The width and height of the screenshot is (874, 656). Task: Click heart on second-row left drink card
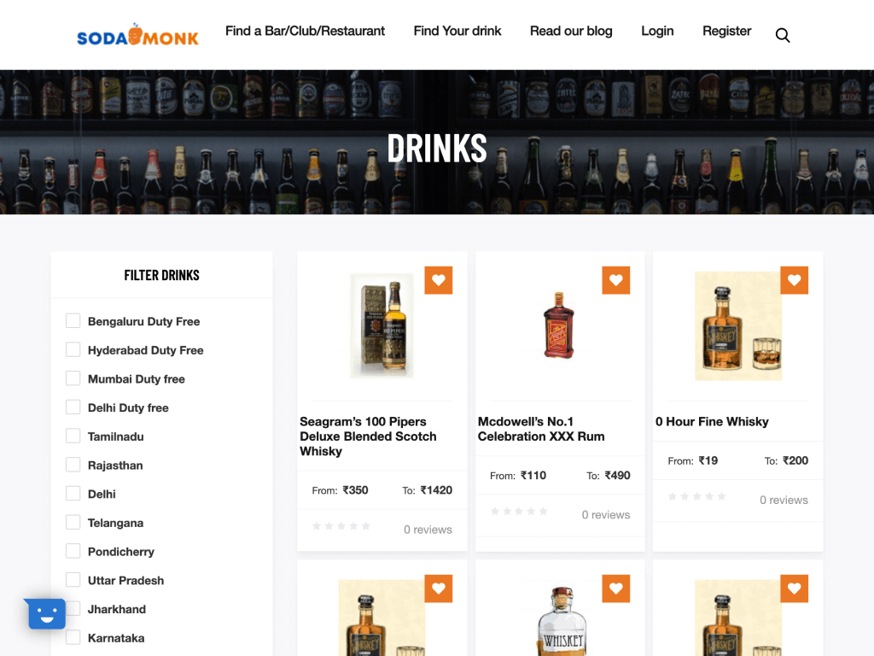(x=439, y=589)
